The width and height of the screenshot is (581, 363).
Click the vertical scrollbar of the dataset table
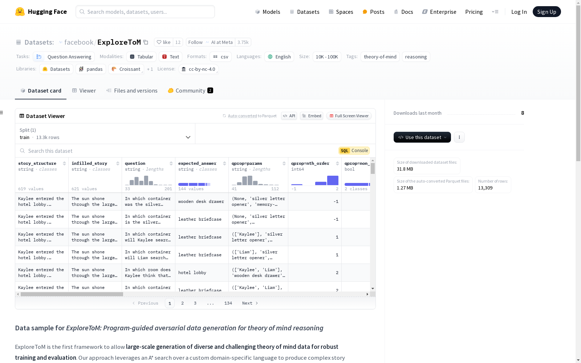point(373,168)
